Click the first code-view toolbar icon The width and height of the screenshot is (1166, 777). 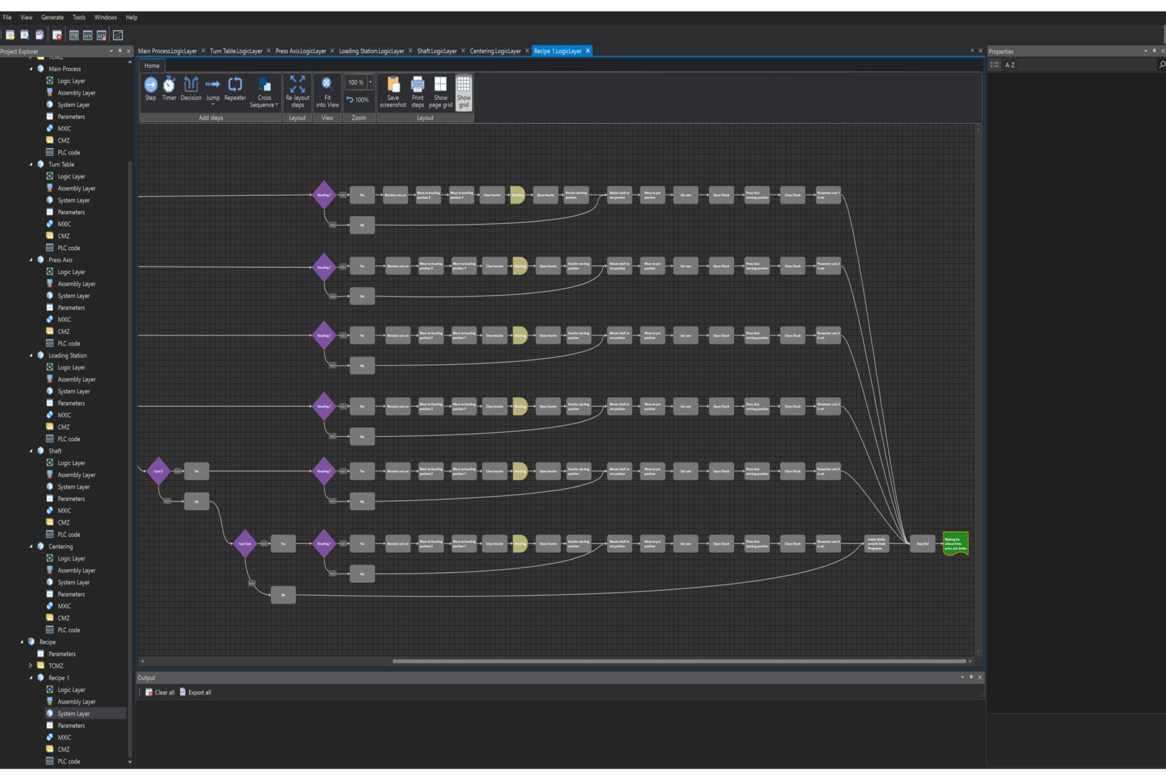tap(87, 35)
